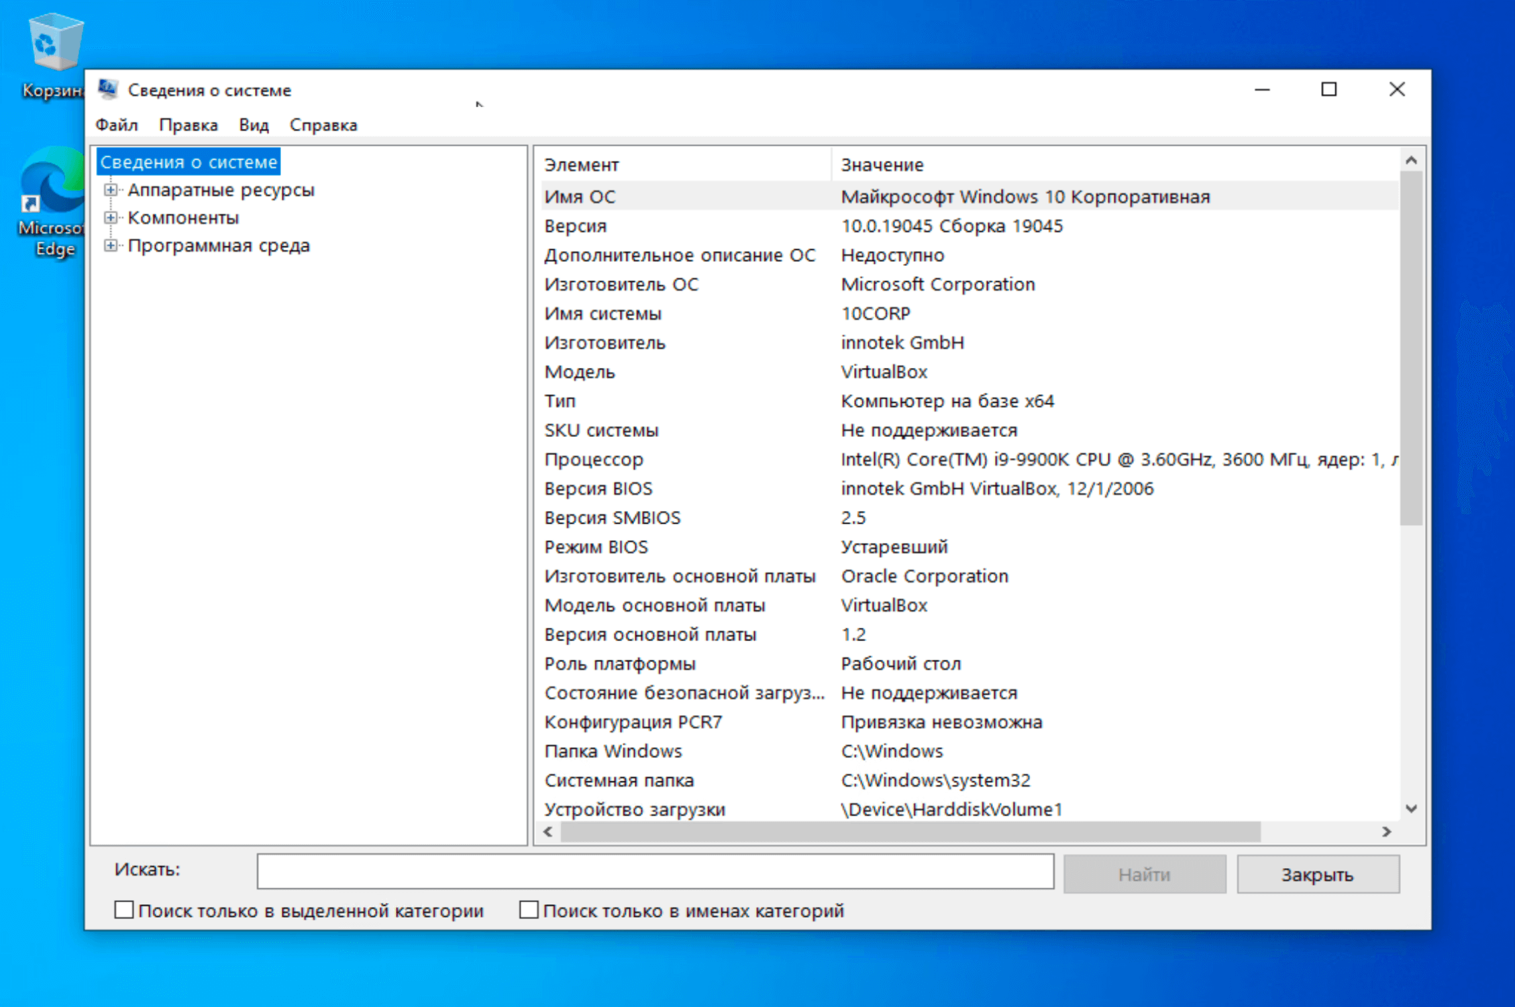Click the Значение column header
The width and height of the screenshot is (1515, 1007).
click(x=882, y=164)
